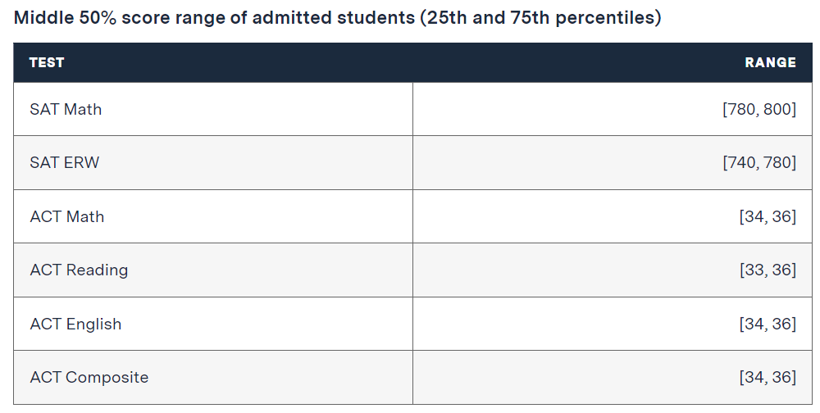The image size is (820, 413).
Task: Select the 33 lower bound for ACT Reading
Action: tap(753, 270)
